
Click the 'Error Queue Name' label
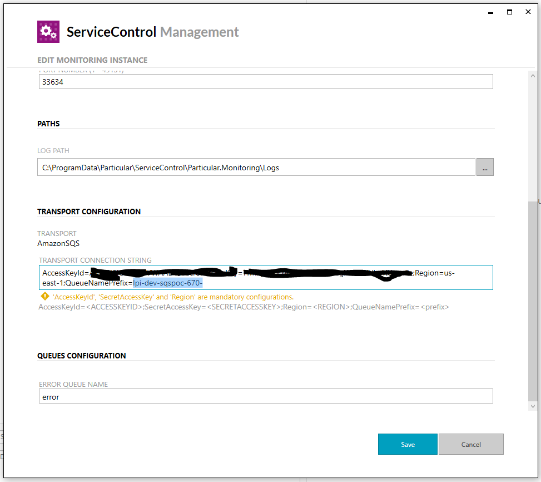73,384
